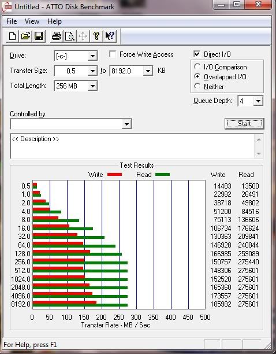Viewport: 276px width, 354px height.
Task: Open the File menu
Action: coord(12,21)
